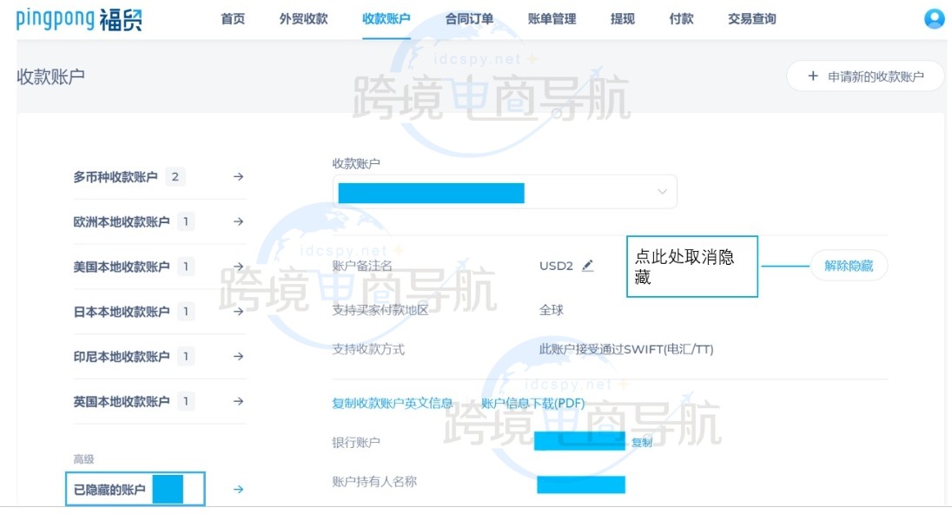Open the 交易查询 menu item
The width and height of the screenshot is (952, 514).
[750, 18]
